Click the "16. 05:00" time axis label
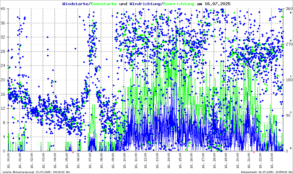 click(x=66, y=161)
